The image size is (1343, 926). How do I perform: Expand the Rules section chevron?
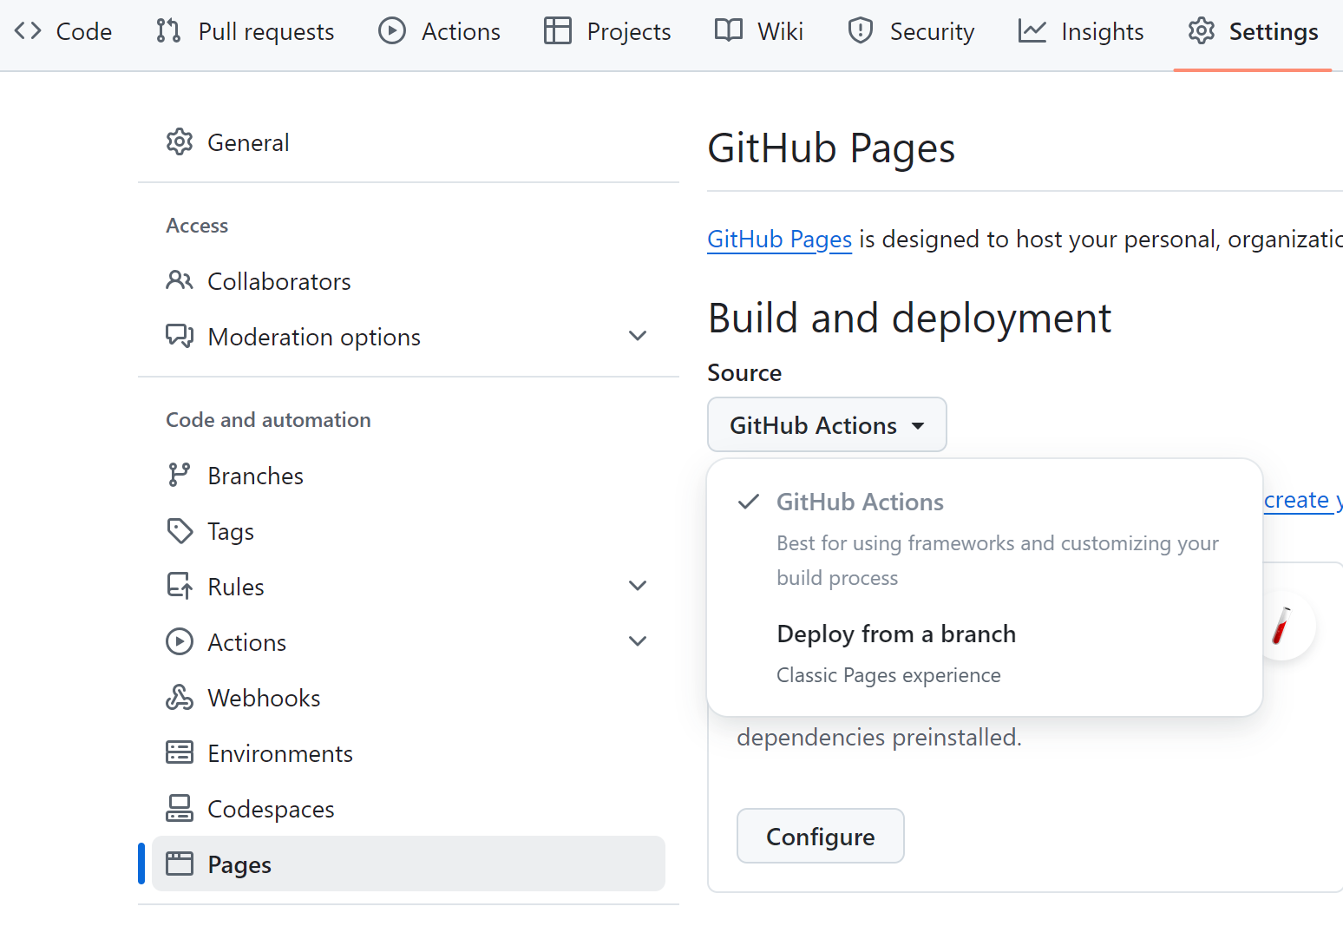click(x=638, y=587)
